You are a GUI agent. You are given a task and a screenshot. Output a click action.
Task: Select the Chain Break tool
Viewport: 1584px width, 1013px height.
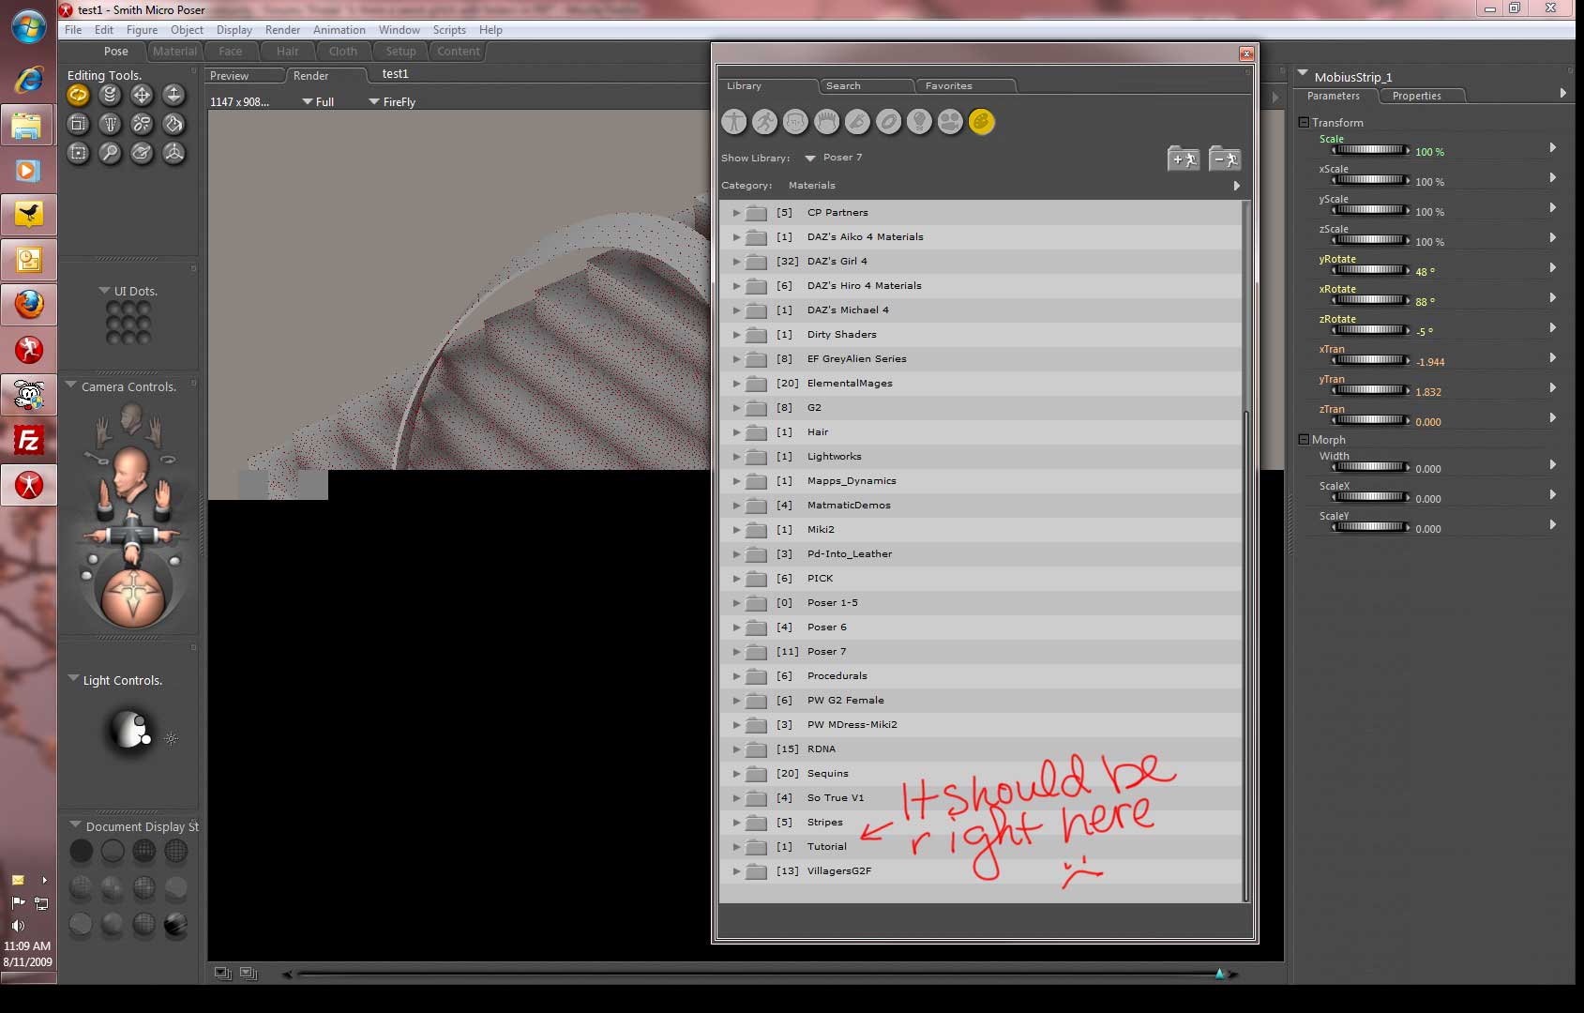pos(142,124)
